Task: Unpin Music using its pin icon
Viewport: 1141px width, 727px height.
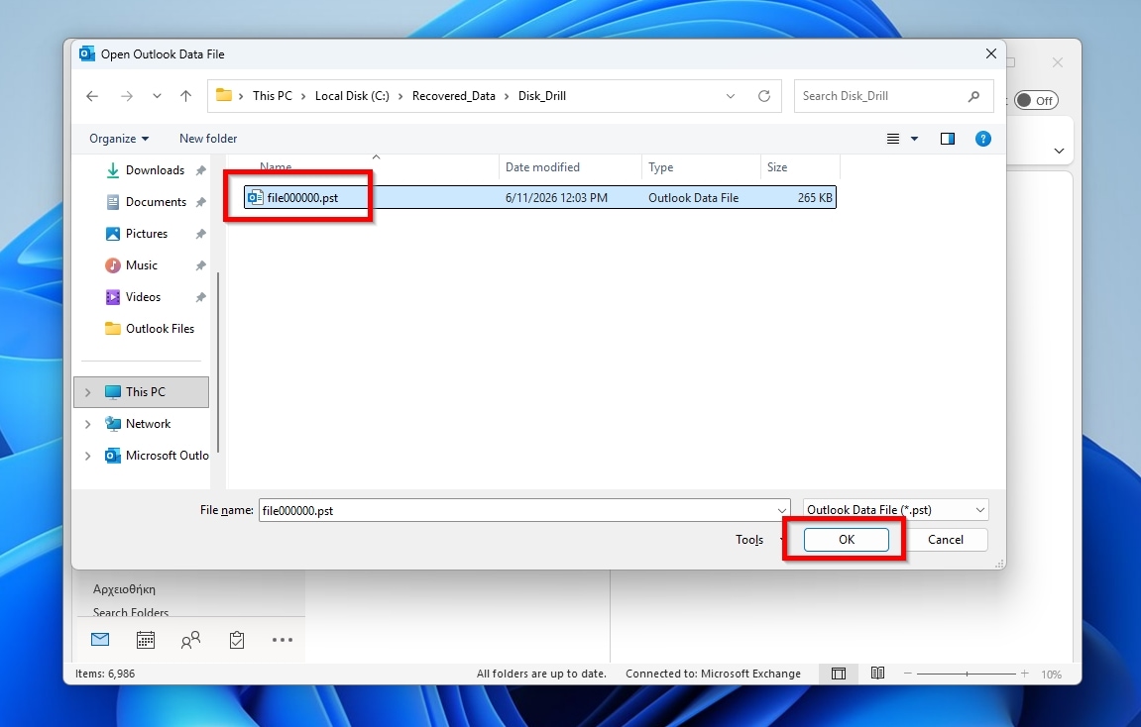Action: click(201, 266)
